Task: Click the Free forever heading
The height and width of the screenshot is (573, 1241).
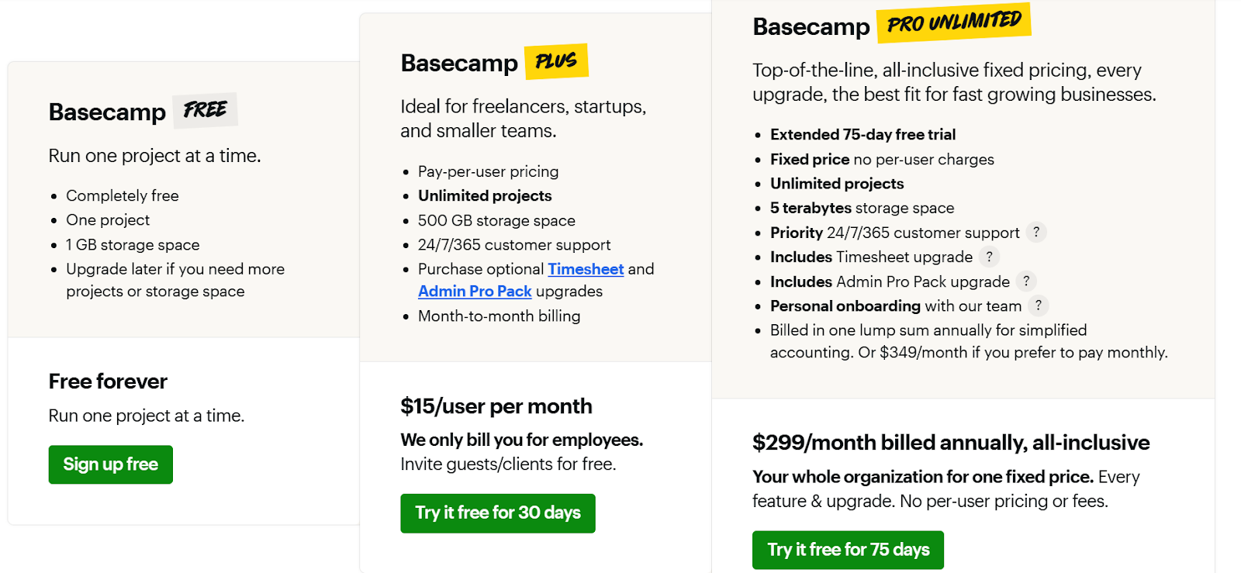Action: click(x=108, y=381)
